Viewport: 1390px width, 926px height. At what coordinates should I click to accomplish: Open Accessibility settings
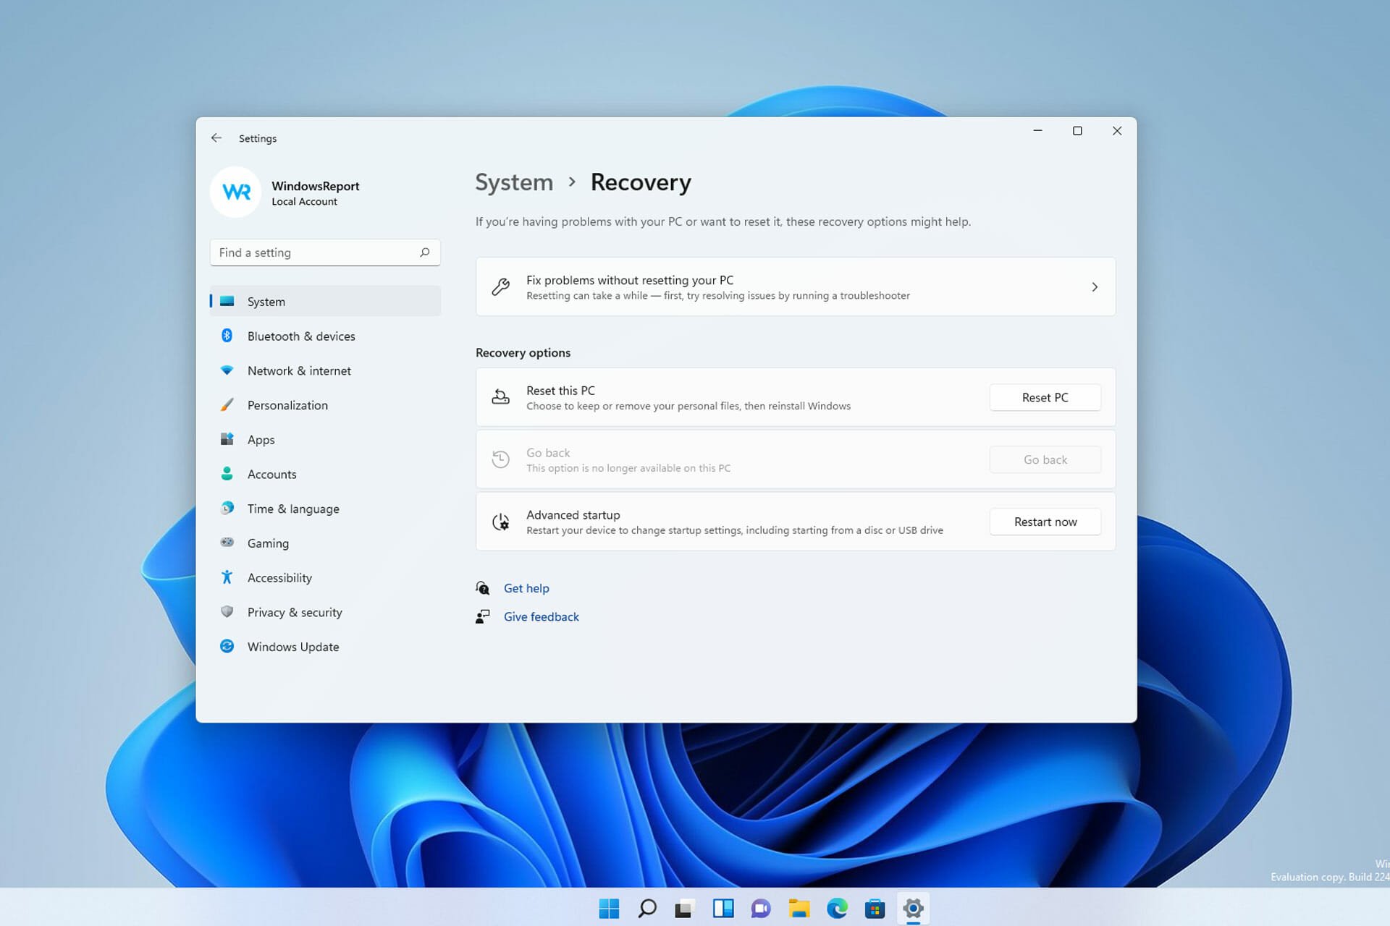point(325,577)
